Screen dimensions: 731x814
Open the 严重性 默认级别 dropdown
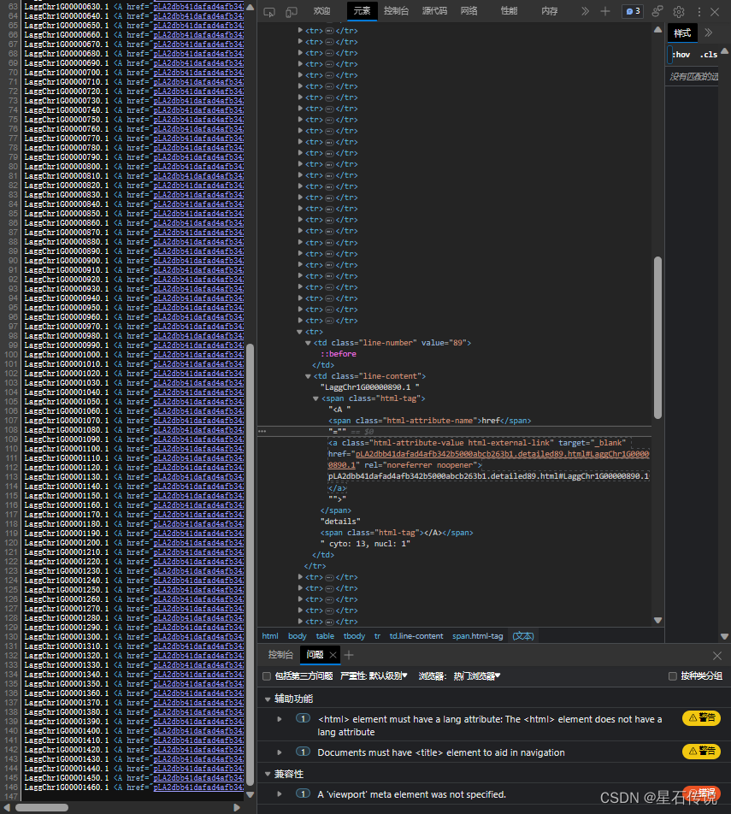tap(374, 675)
